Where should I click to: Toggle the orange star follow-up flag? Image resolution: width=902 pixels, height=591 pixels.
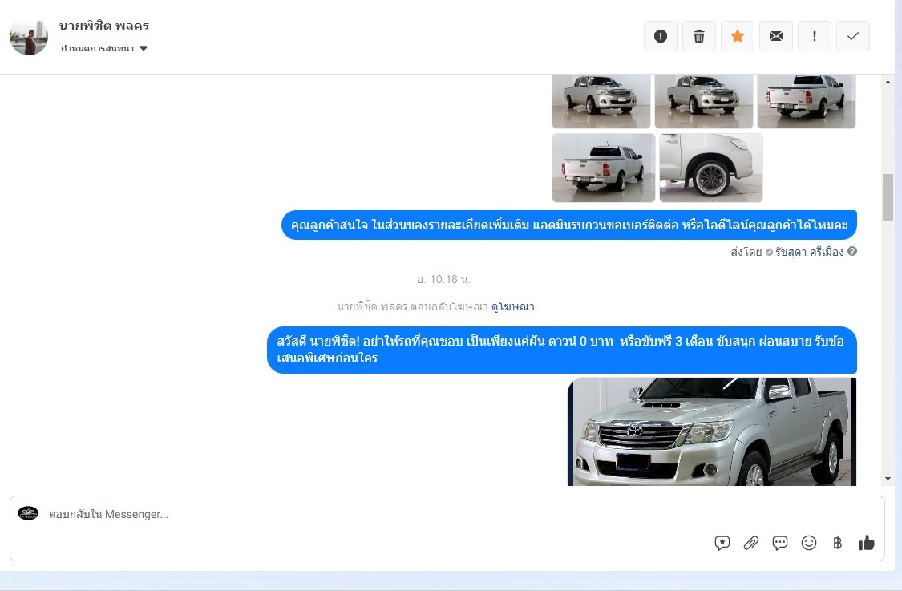coord(738,36)
